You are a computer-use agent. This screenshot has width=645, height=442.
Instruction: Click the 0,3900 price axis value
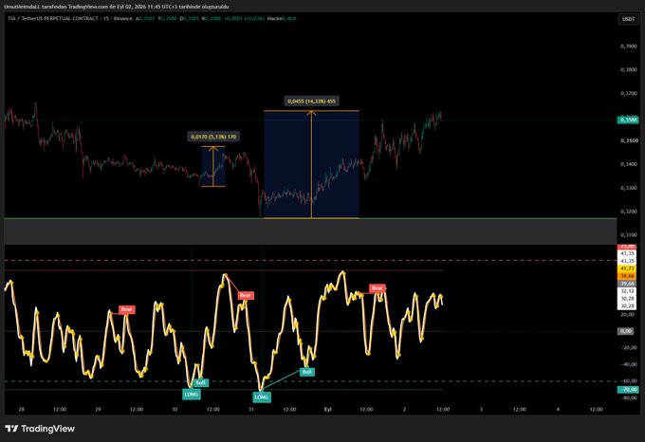tap(629, 46)
